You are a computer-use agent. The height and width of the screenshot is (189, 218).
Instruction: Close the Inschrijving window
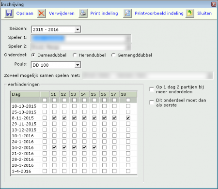pos(214,4)
